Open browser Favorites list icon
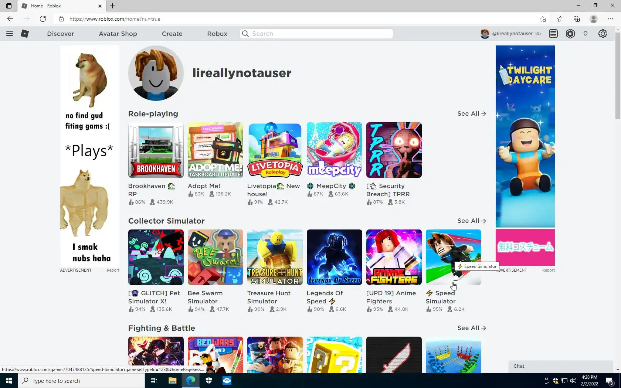The image size is (621, 388). (560, 19)
